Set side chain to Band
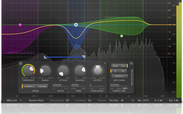Viewport: 183px width, 114px height. coord(115,66)
